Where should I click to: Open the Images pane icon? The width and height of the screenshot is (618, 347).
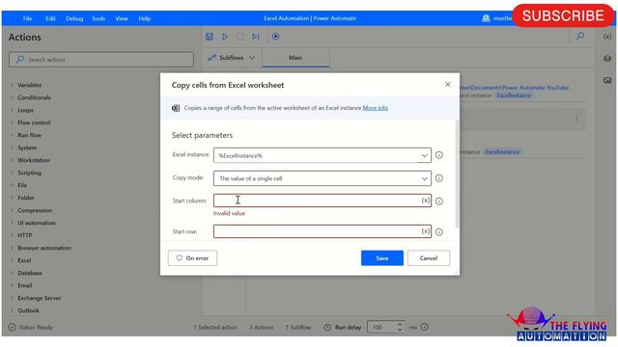click(607, 80)
